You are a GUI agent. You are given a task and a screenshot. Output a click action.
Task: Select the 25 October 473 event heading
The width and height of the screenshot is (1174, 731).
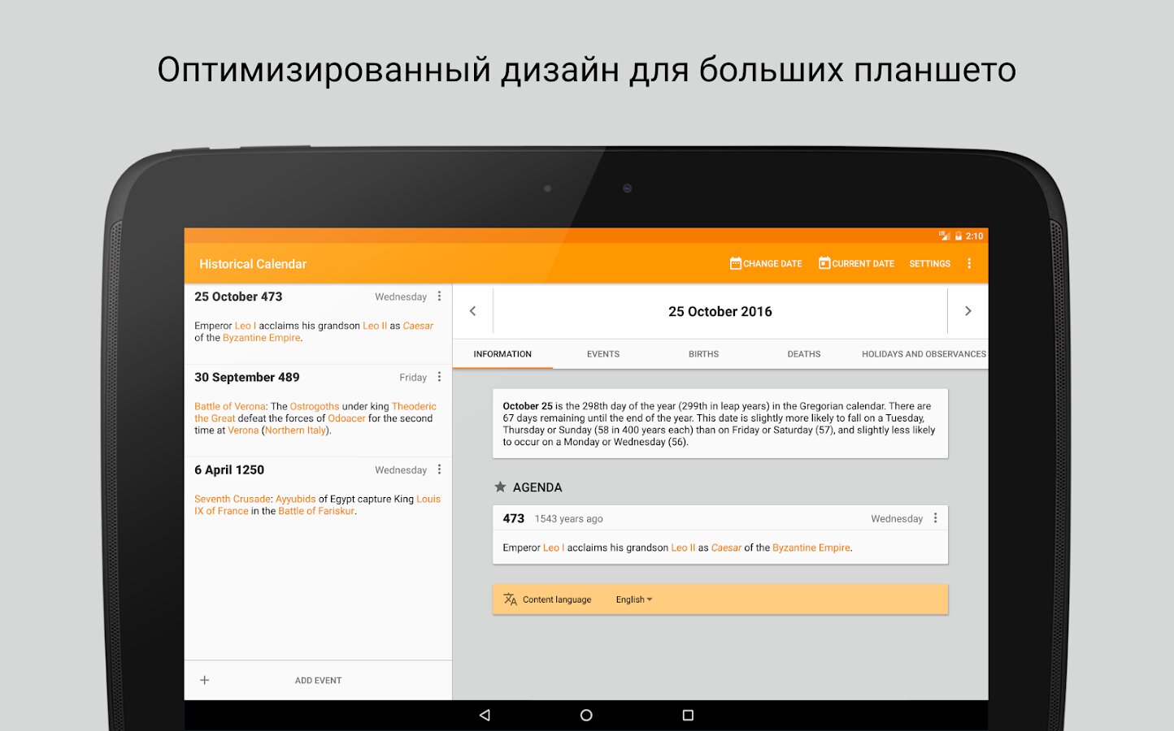click(238, 296)
